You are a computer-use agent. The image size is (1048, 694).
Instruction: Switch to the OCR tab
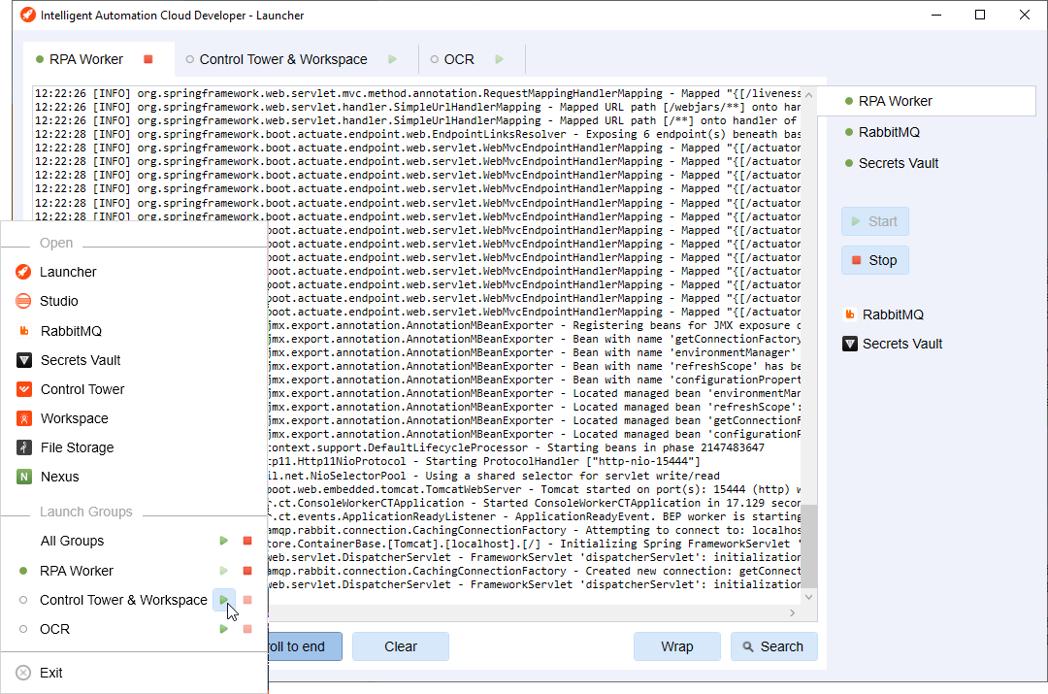click(459, 59)
